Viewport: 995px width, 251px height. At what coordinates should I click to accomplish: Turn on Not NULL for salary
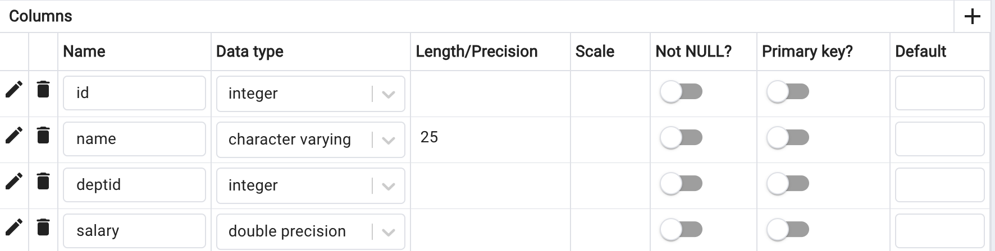(681, 230)
